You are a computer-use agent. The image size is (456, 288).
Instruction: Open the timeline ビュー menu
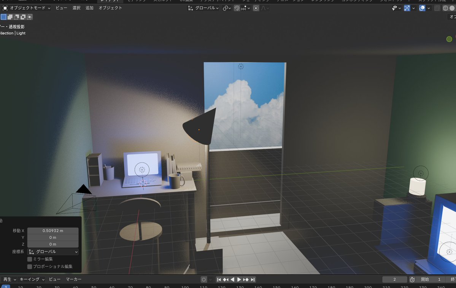point(55,279)
